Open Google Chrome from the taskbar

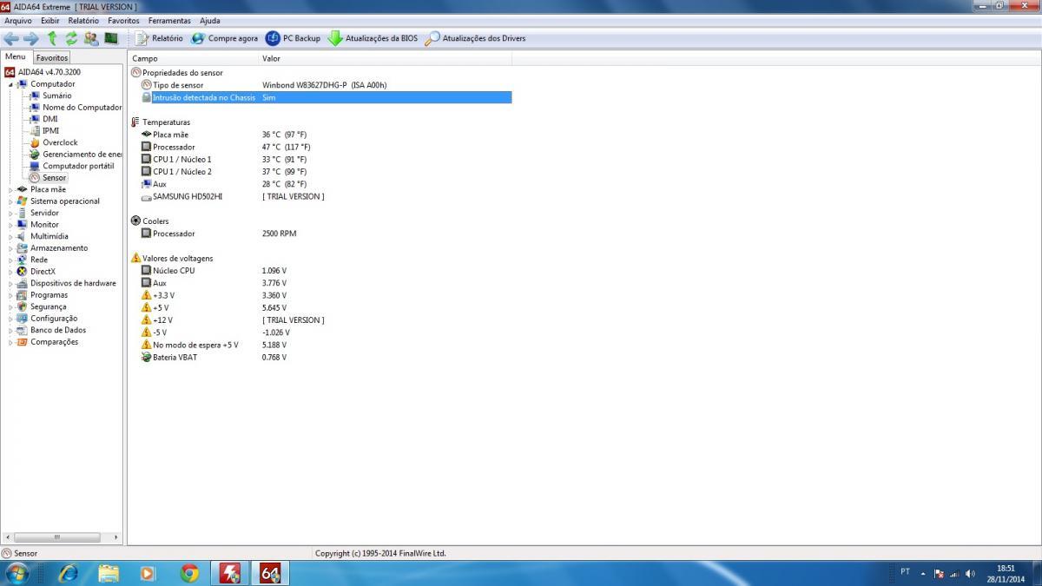coord(189,573)
